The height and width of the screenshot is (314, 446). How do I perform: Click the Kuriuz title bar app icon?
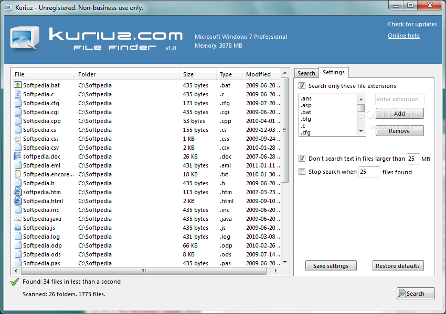click(x=8, y=8)
